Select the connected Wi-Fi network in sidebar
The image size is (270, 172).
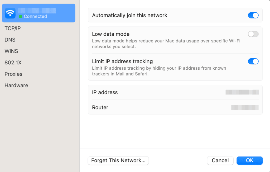coord(38,13)
